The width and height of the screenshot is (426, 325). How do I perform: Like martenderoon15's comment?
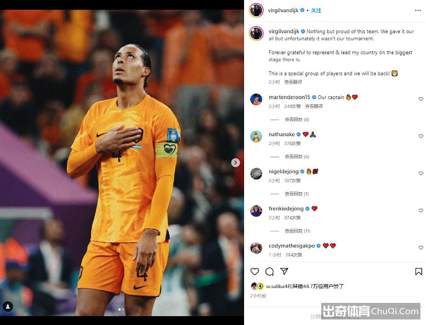(421, 99)
